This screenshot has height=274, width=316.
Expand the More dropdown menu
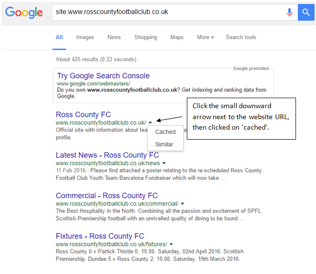[x=205, y=37]
